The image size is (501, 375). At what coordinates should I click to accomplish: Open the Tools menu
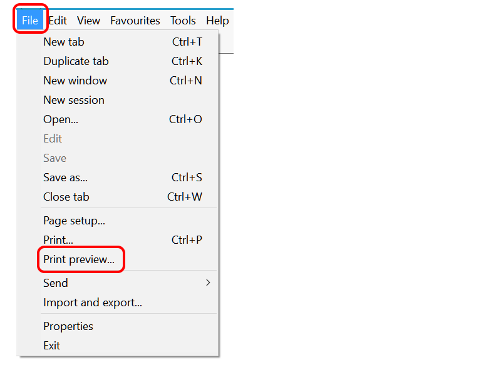[x=183, y=20]
